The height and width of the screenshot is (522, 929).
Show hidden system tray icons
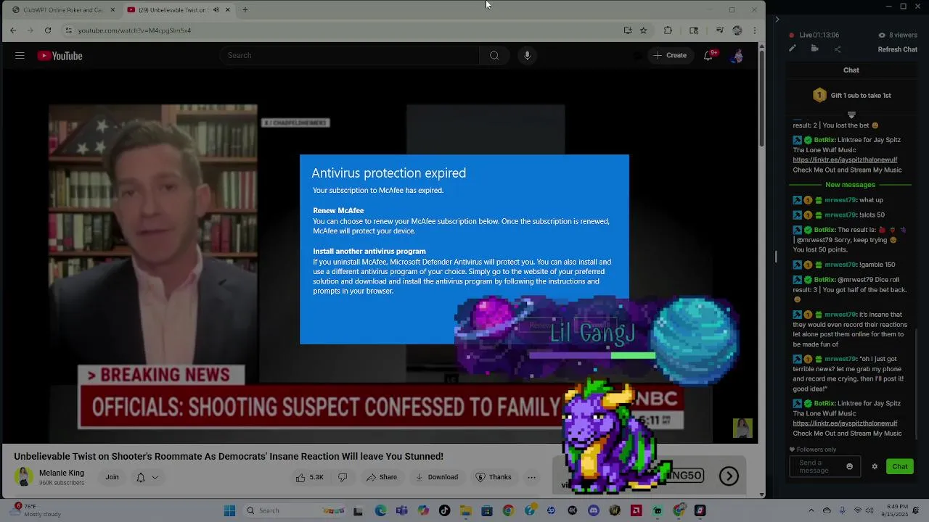point(811,510)
